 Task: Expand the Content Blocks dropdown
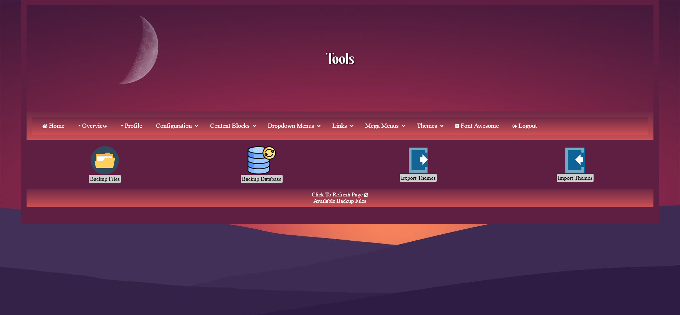coord(233,126)
